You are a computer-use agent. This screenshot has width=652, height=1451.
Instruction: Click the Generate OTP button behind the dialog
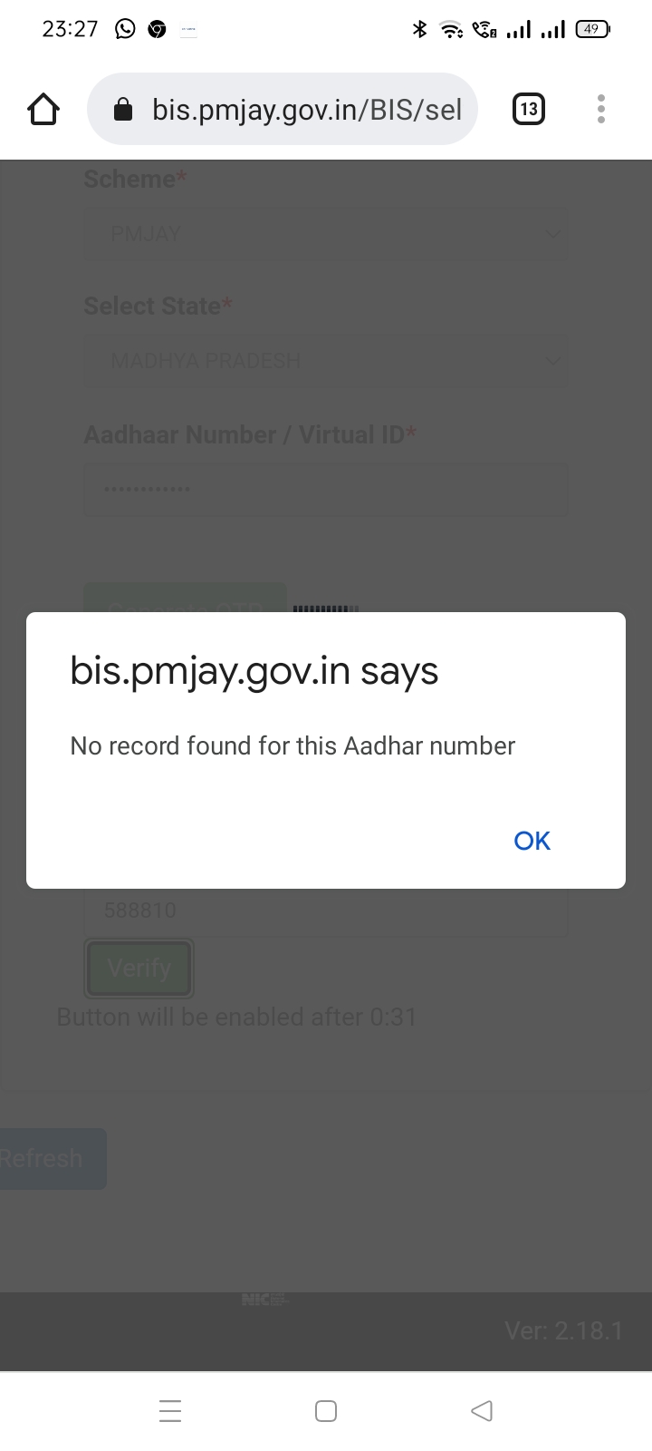[x=186, y=599]
